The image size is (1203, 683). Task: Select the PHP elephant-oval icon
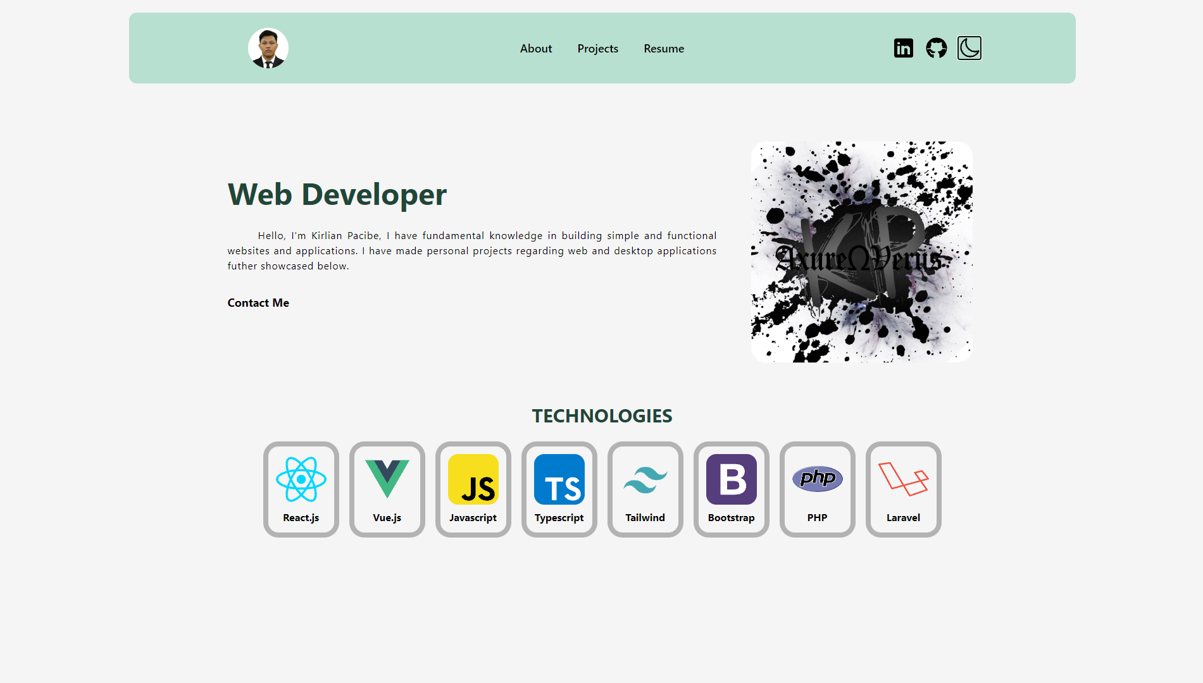[818, 479]
